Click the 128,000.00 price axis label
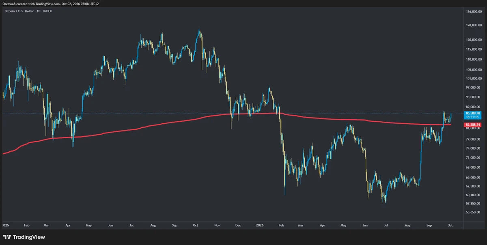The width and height of the screenshot is (487, 245). click(x=474, y=26)
